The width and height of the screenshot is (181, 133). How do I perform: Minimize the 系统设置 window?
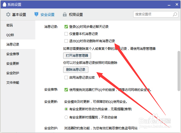[x=169, y=5]
